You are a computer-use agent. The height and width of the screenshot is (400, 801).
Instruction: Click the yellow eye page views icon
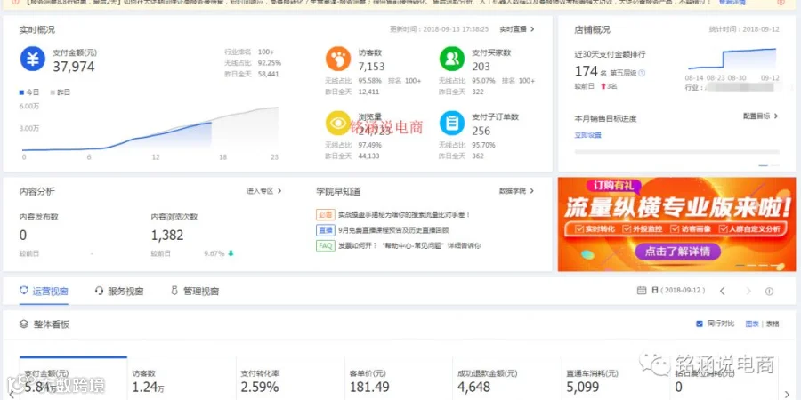(338, 123)
